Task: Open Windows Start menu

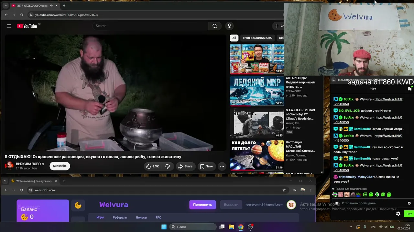Action: click(x=164, y=227)
